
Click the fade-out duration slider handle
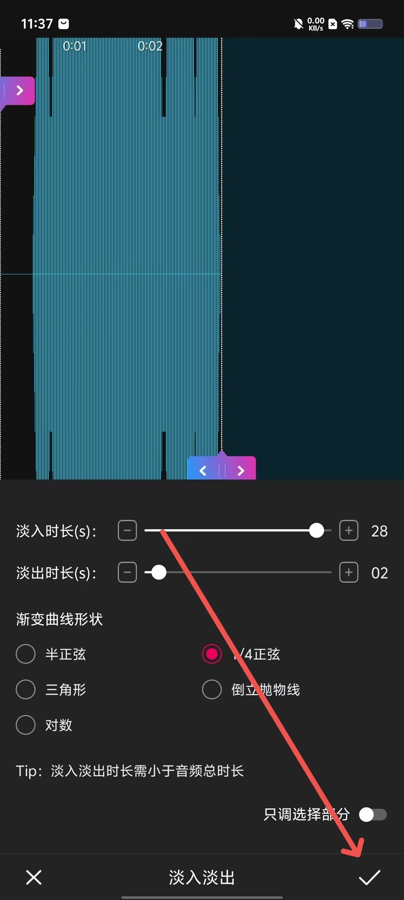pos(159,572)
